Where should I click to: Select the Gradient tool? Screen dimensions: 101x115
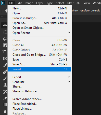click(5, 105)
